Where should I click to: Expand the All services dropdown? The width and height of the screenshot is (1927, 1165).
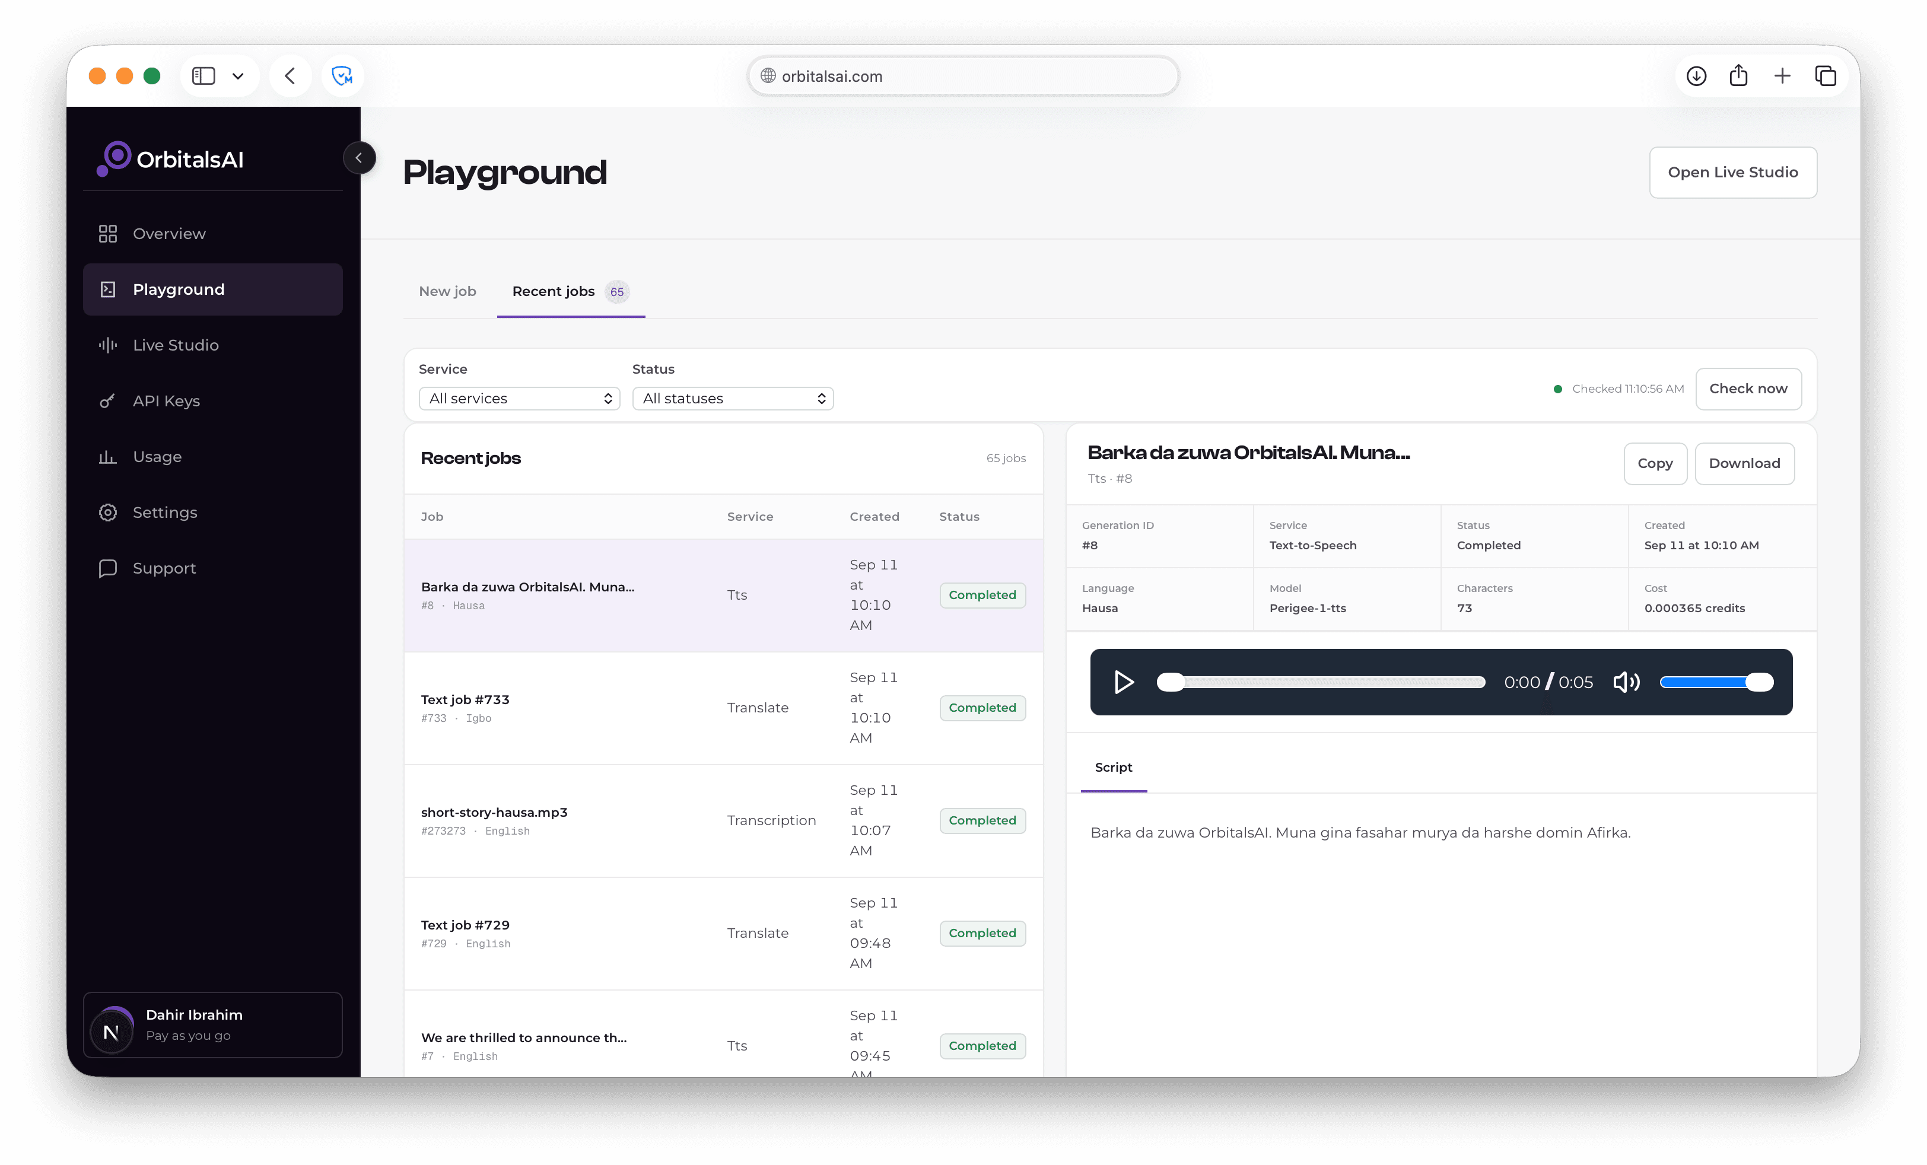point(519,399)
